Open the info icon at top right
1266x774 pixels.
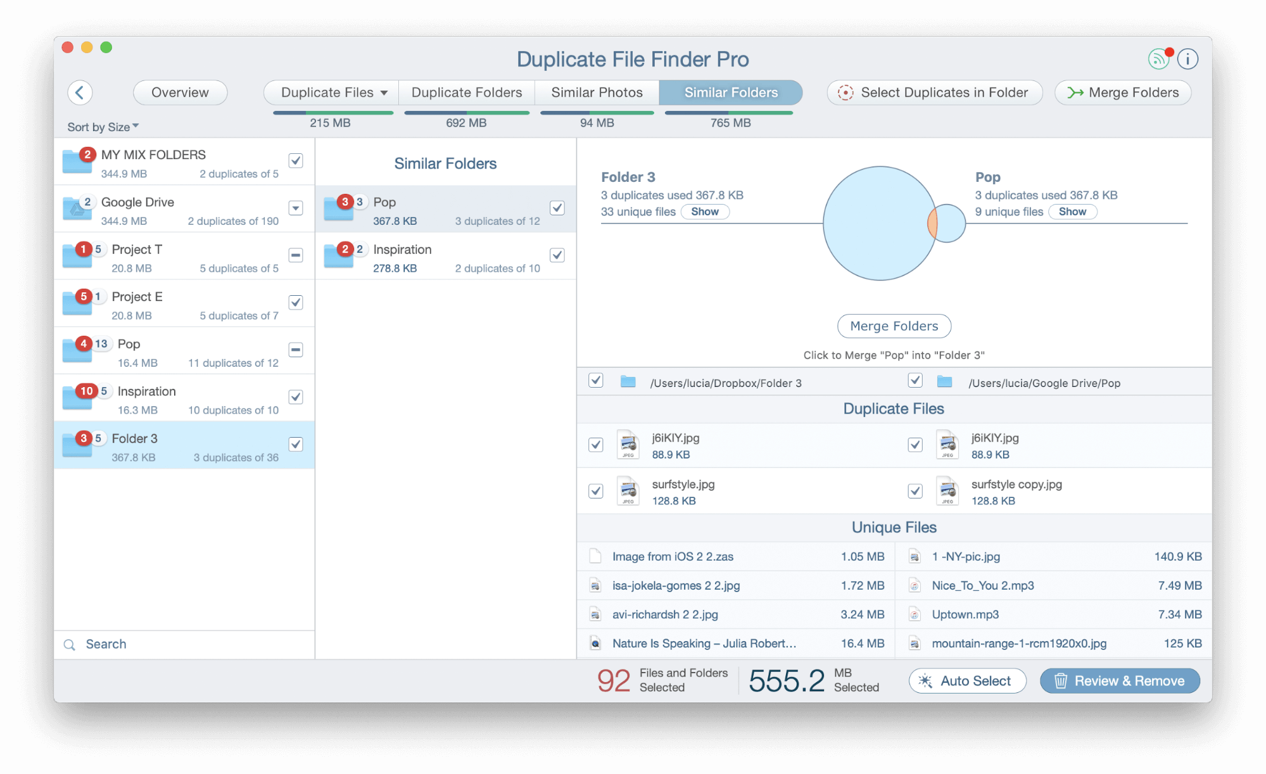[1187, 59]
